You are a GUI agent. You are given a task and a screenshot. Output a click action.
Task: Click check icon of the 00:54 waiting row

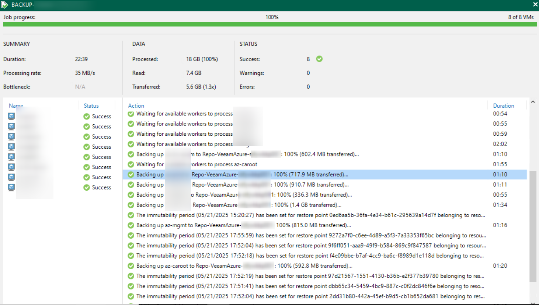131,114
